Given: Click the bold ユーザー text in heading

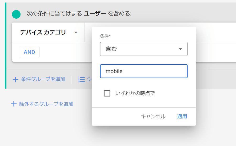Looking at the screenshot, I should tap(95, 14).
